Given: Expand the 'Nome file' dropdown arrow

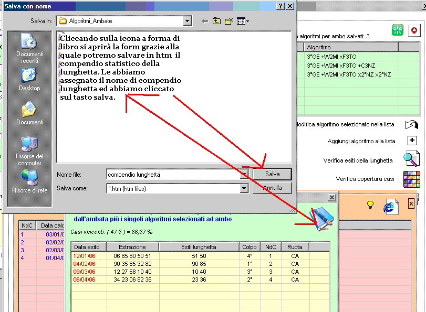Looking at the screenshot, I should [244, 174].
